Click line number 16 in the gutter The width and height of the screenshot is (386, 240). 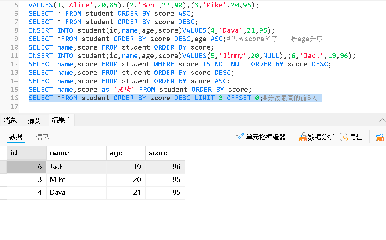14,98
